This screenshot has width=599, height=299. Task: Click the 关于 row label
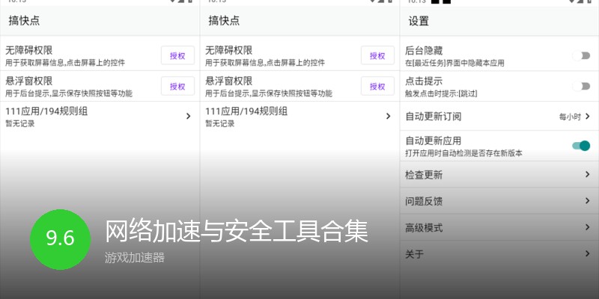pos(414,254)
